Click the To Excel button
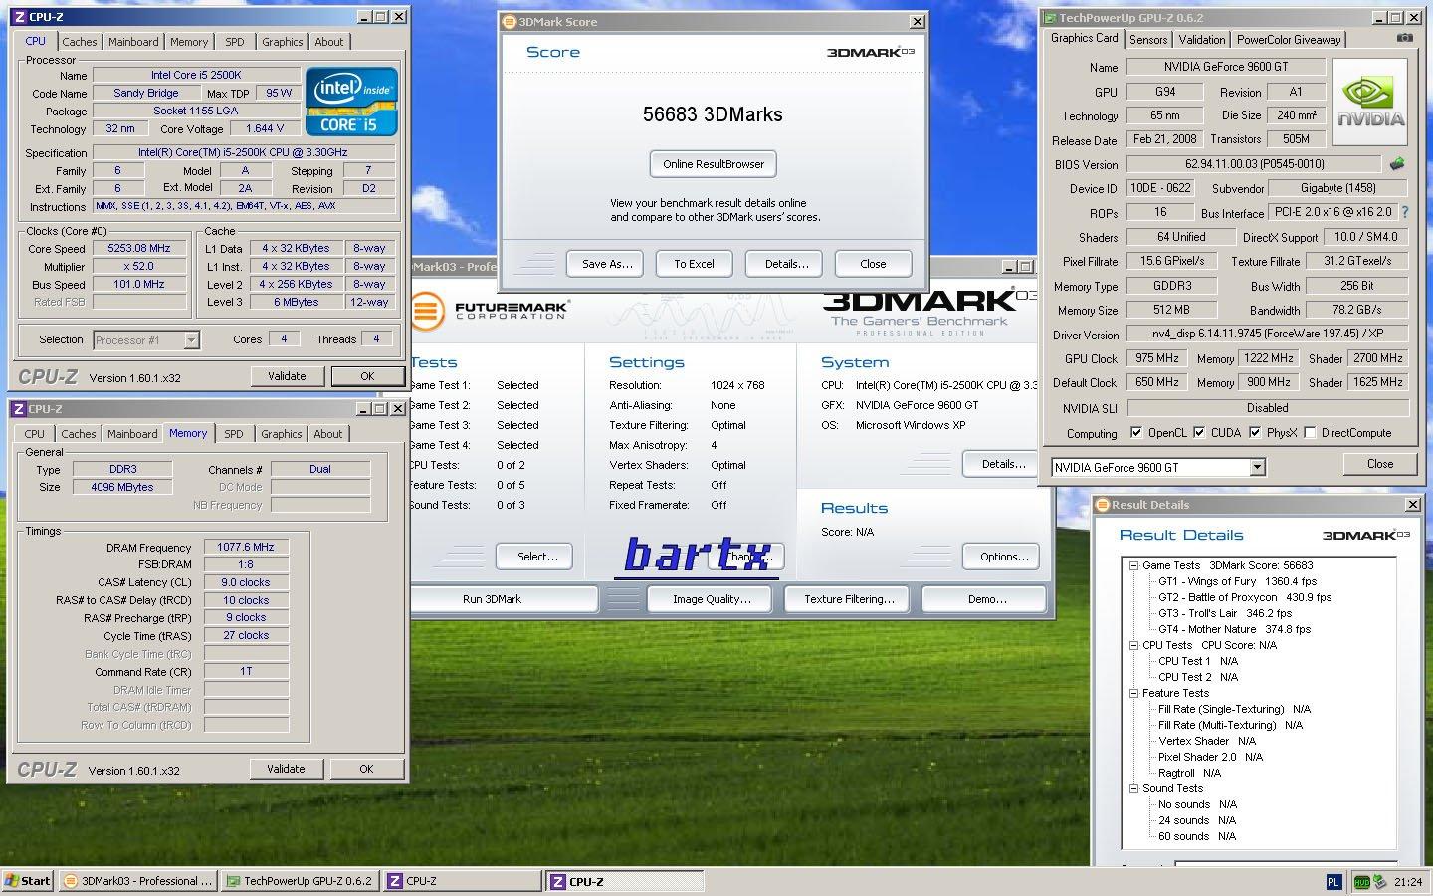Image resolution: width=1433 pixels, height=896 pixels. [x=694, y=264]
